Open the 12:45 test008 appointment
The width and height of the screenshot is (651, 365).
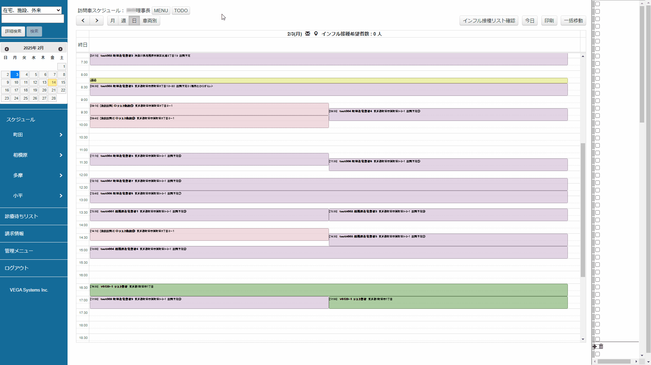pos(329,197)
